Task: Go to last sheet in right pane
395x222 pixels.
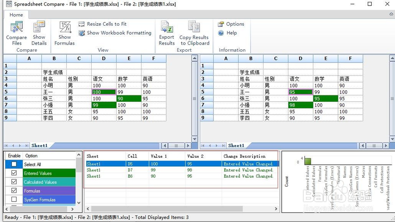Action: click(223, 146)
